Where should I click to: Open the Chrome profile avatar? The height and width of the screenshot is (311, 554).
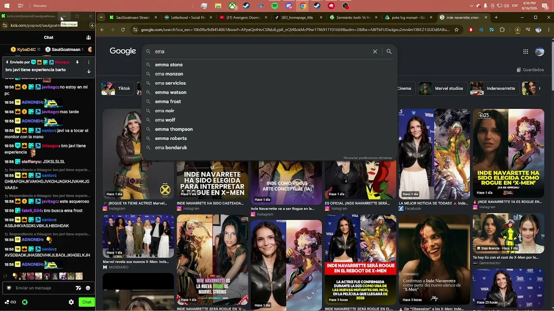click(x=538, y=30)
